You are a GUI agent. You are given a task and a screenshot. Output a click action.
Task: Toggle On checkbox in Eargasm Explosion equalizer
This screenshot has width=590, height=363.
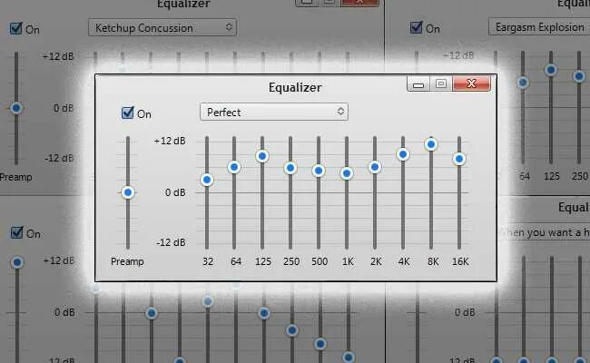pyautogui.click(x=416, y=27)
